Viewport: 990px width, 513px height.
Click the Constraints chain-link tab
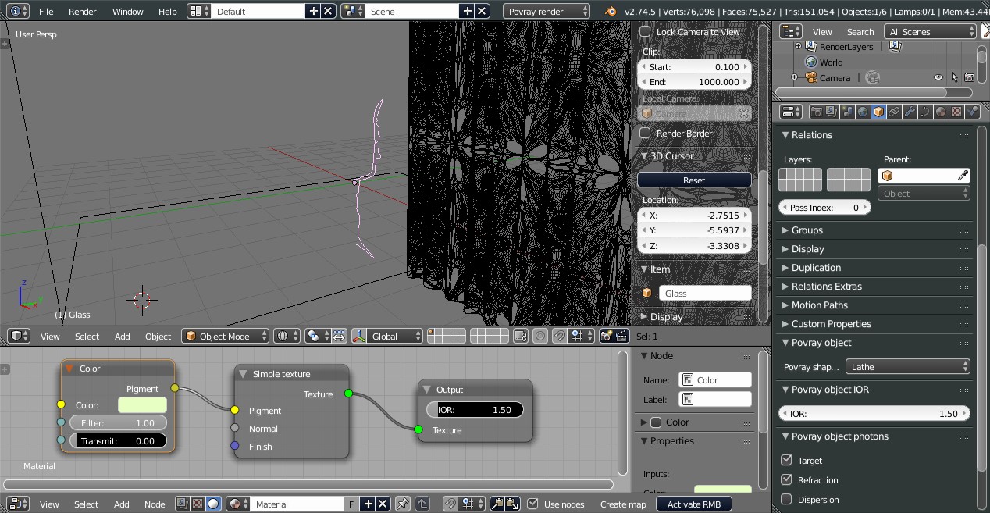coord(894,112)
